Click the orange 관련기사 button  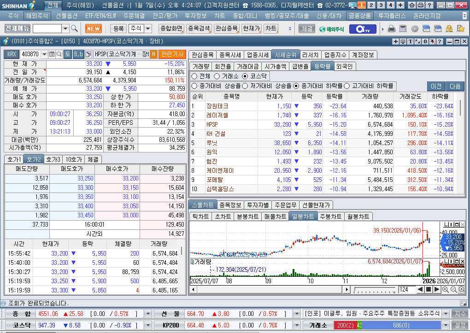(172, 54)
